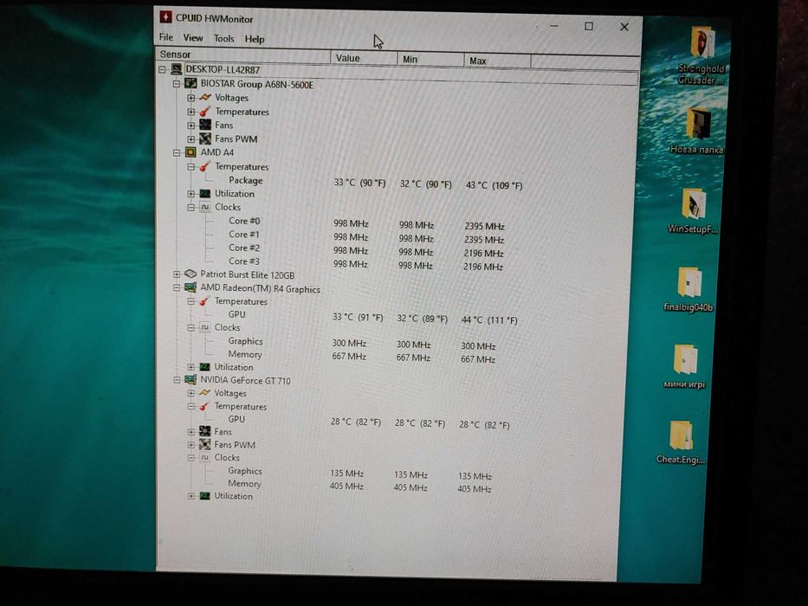Open the Help menu
The width and height of the screenshot is (808, 606).
coord(254,39)
